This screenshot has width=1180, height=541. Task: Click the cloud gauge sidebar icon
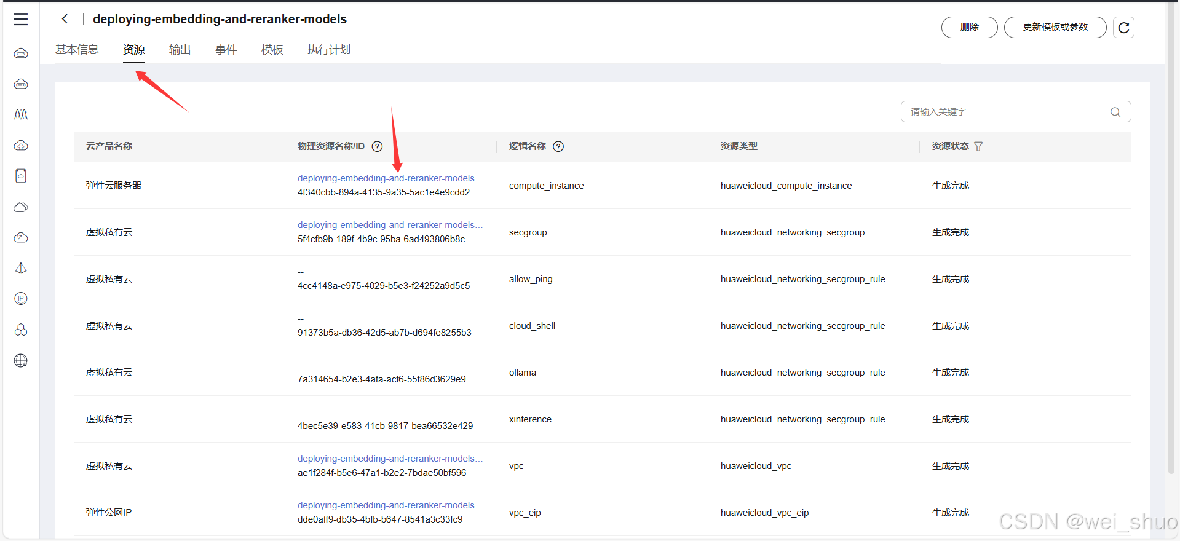coord(21,237)
